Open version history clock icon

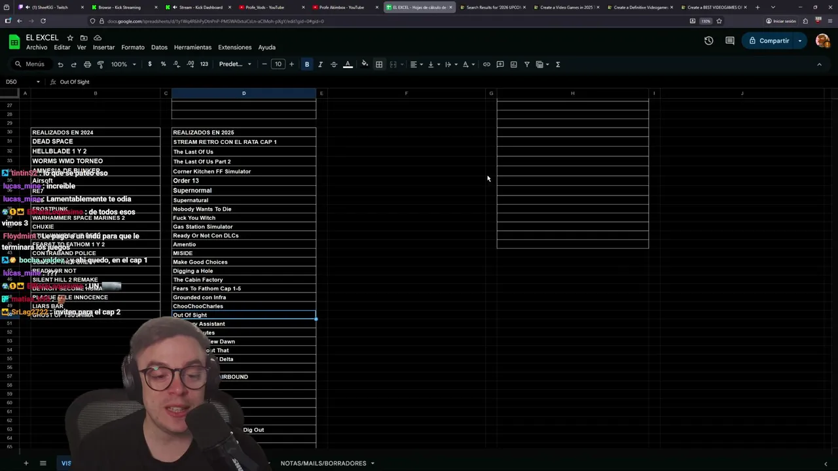708,41
